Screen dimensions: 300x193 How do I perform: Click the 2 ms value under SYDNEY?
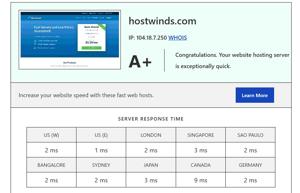pyautogui.click(x=101, y=180)
